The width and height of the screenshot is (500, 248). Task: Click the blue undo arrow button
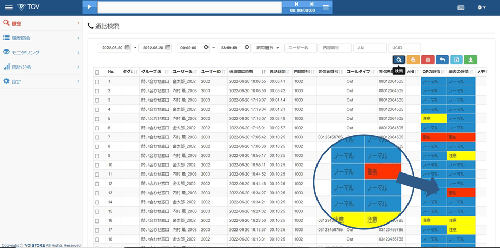(x=441, y=60)
